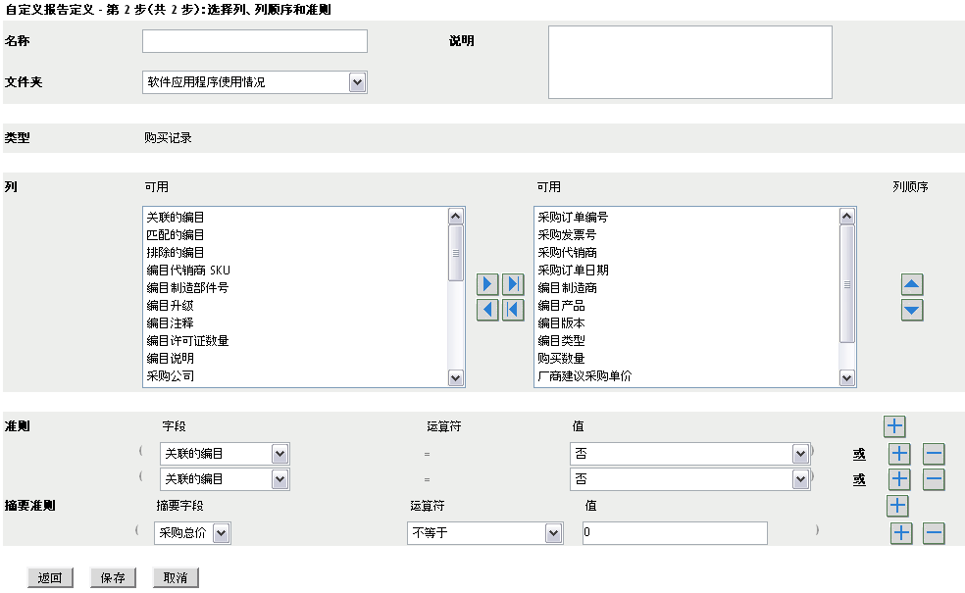Select 匹配的编目 in left list
The height and width of the screenshot is (593, 965).
click(295, 235)
